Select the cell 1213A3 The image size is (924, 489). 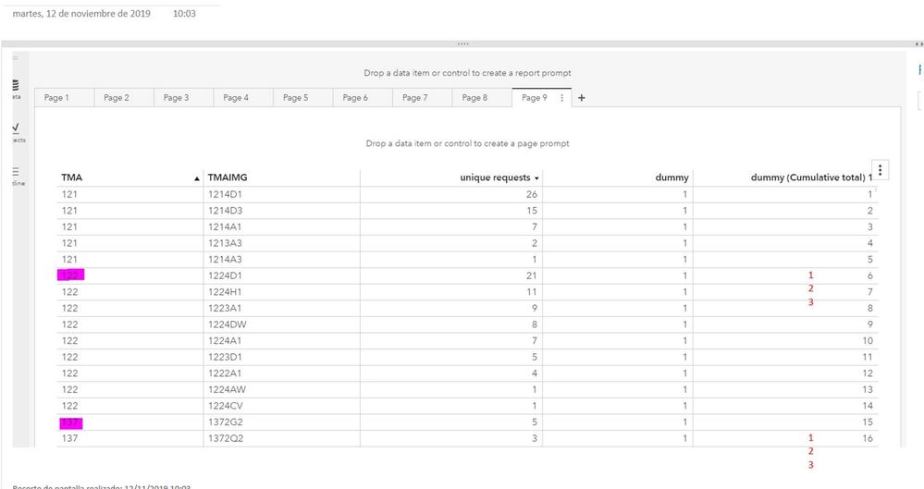coord(225,243)
